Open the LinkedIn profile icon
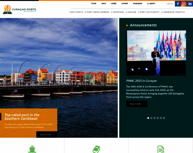193x153 pixels. click(x=190, y=4)
